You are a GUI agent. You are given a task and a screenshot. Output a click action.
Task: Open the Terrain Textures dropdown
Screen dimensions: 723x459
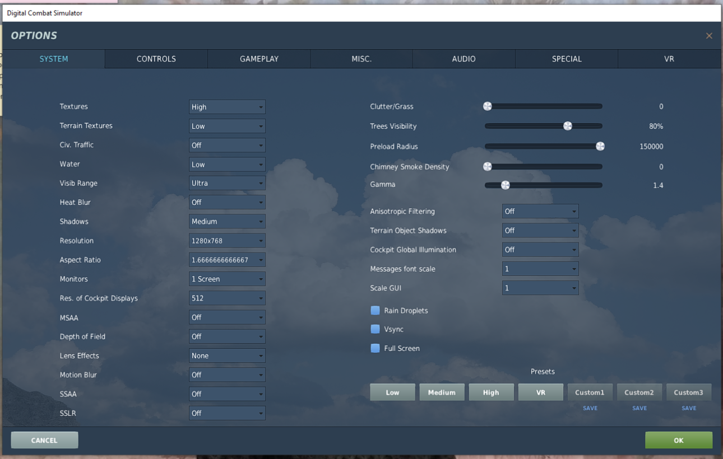[227, 126]
